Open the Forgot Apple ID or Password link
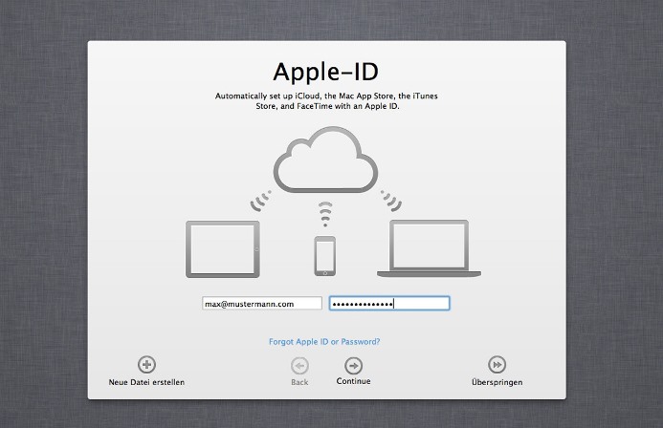Image resolution: width=663 pixels, height=428 pixels. click(326, 341)
